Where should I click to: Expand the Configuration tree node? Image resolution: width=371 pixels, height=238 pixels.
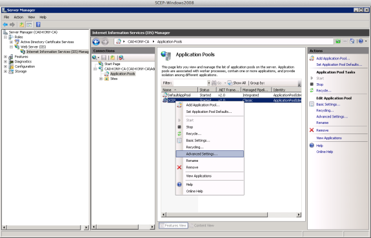coord(5,66)
